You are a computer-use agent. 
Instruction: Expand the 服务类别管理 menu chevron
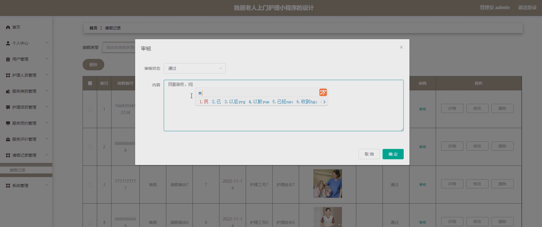[x=47, y=91]
